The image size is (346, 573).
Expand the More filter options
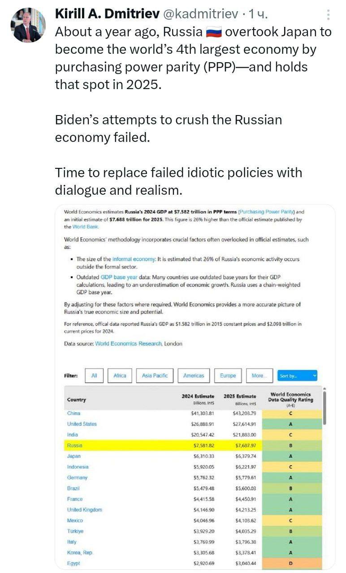pyautogui.click(x=259, y=376)
